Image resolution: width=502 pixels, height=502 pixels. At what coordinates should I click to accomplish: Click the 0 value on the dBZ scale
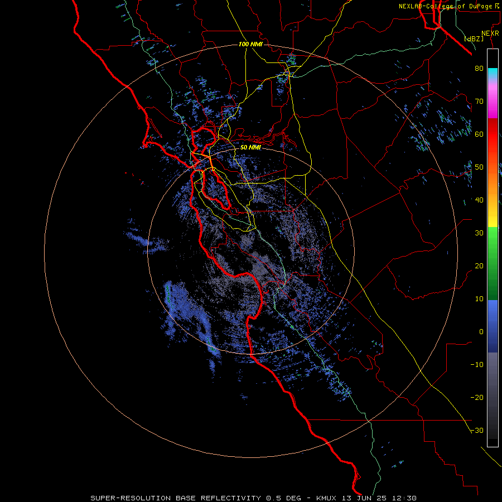(481, 332)
